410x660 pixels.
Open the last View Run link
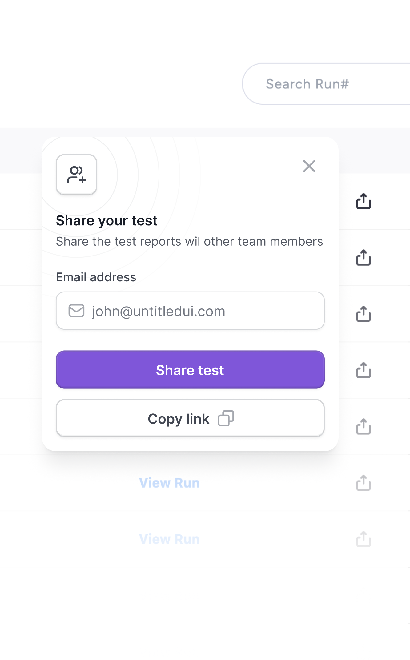[x=169, y=539]
